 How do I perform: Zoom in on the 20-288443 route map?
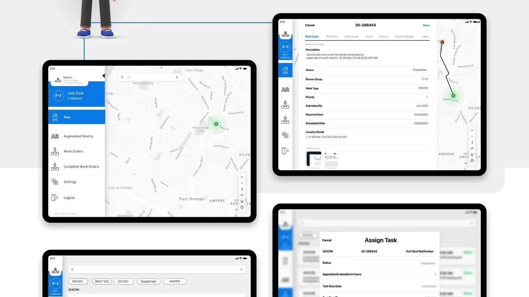tap(472, 130)
